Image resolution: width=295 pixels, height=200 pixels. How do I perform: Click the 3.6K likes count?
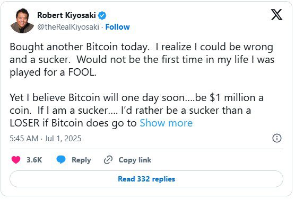coord(34,160)
